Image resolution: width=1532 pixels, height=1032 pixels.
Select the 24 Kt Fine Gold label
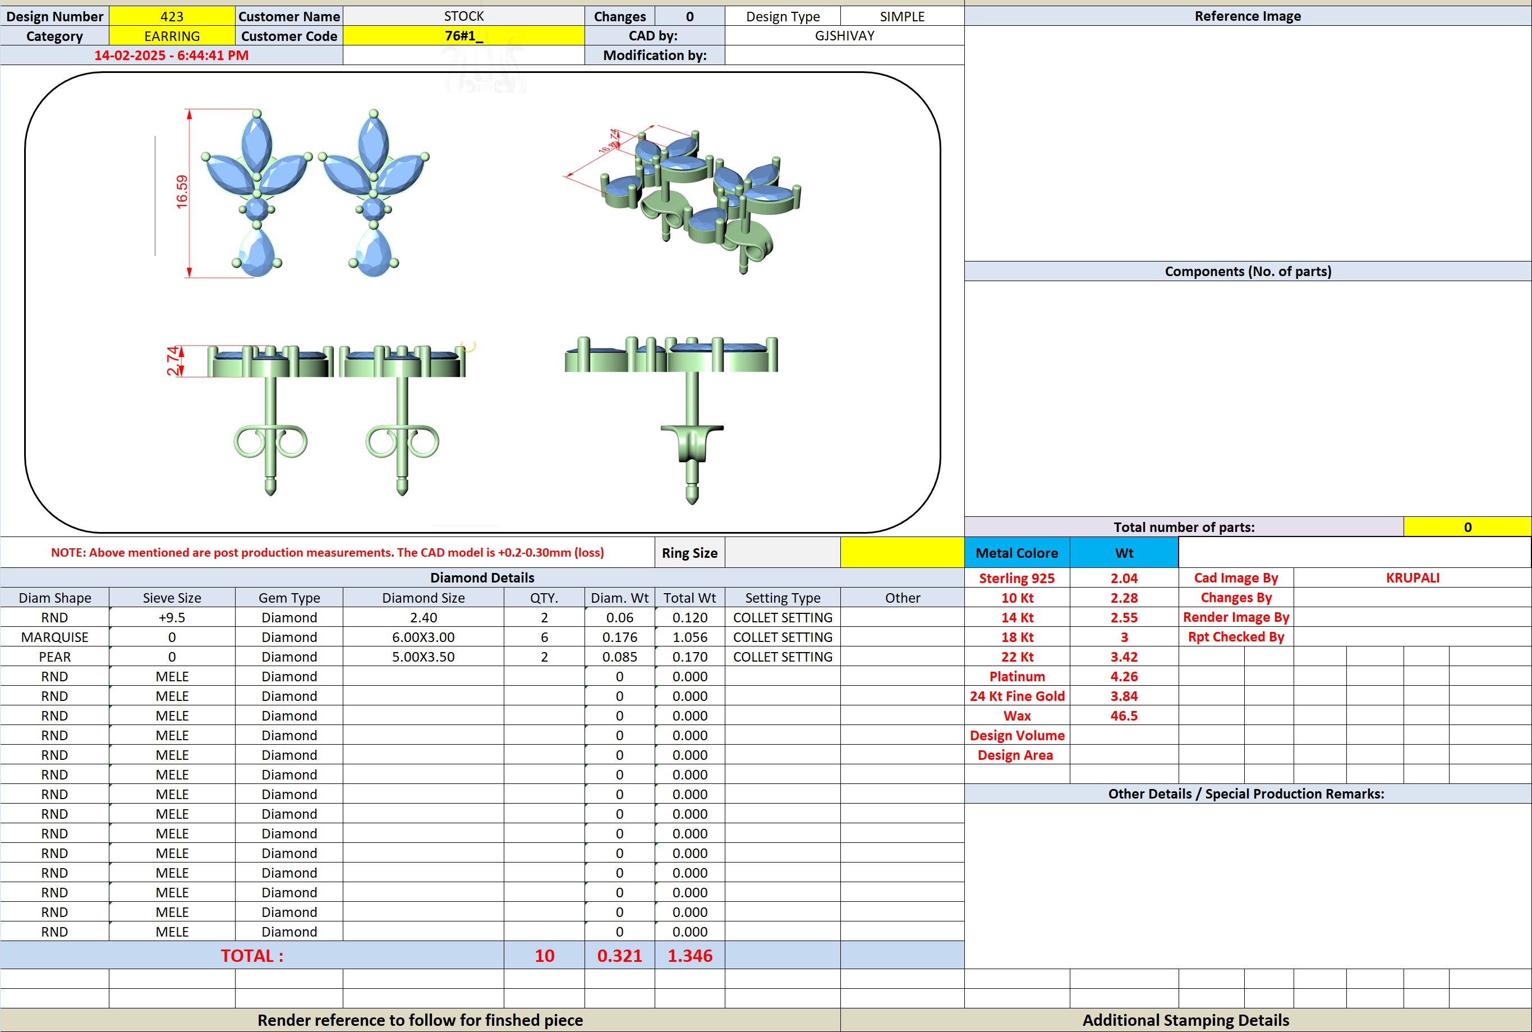pos(1017,696)
